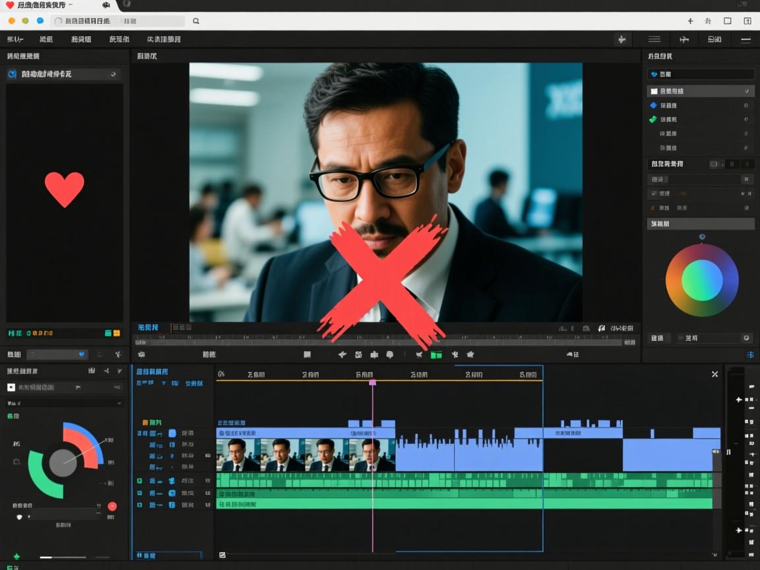The image size is (760, 570).
Task: Click the search magnifier in browser address bar
Action: point(196,21)
